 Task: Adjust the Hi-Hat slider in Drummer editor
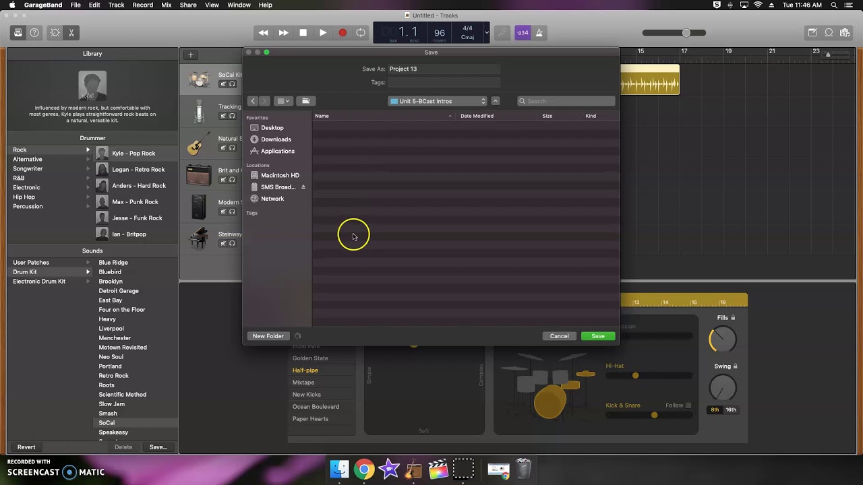635,375
